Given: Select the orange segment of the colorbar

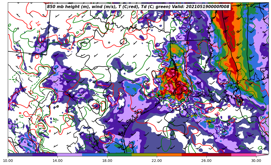Looking at the screenshot, I should coord(169,155).
